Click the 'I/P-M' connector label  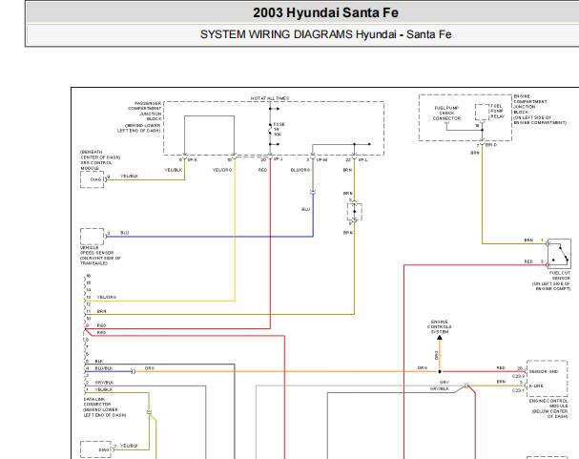[x=321, y=160]
